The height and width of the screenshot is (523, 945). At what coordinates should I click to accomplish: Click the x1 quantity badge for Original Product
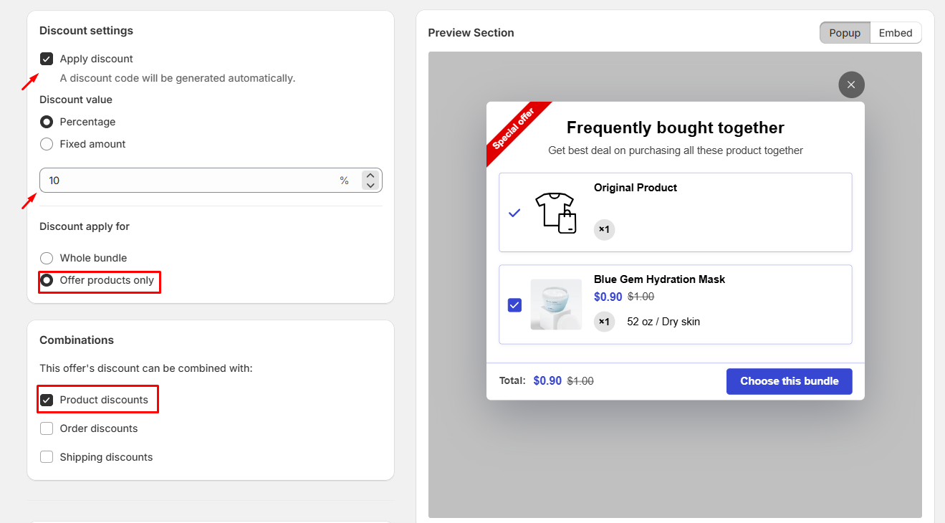pyautogui.click(x=604, y=229)
